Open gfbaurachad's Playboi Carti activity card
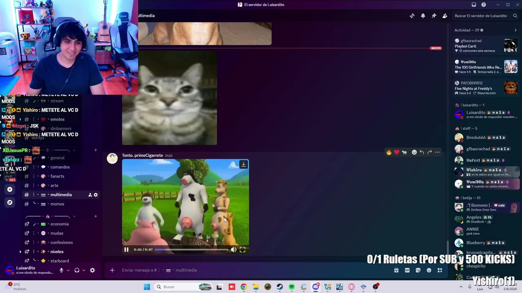The height and width of the screenshot is (293, 522). pyautogui.click(x=486, y=46)
